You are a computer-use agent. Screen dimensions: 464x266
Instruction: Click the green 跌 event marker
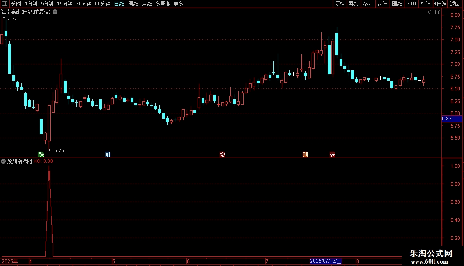(x=41, y=155)
